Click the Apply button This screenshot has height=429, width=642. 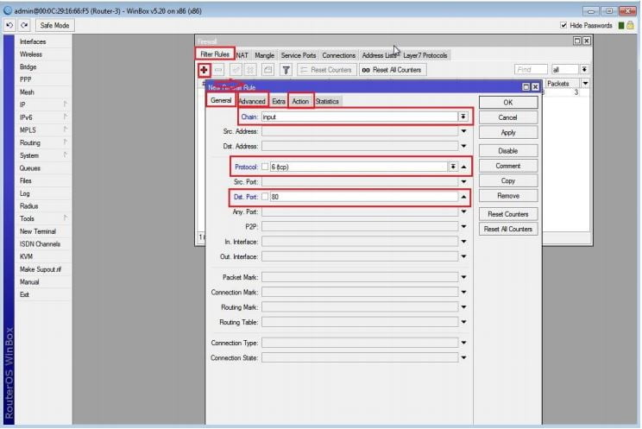tap(508, 133)
